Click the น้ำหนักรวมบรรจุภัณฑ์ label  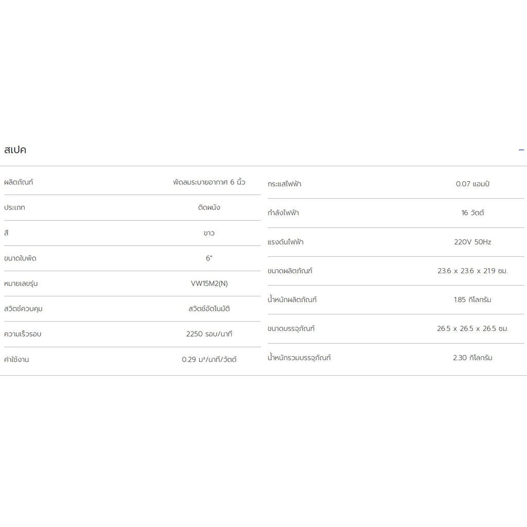299,358
